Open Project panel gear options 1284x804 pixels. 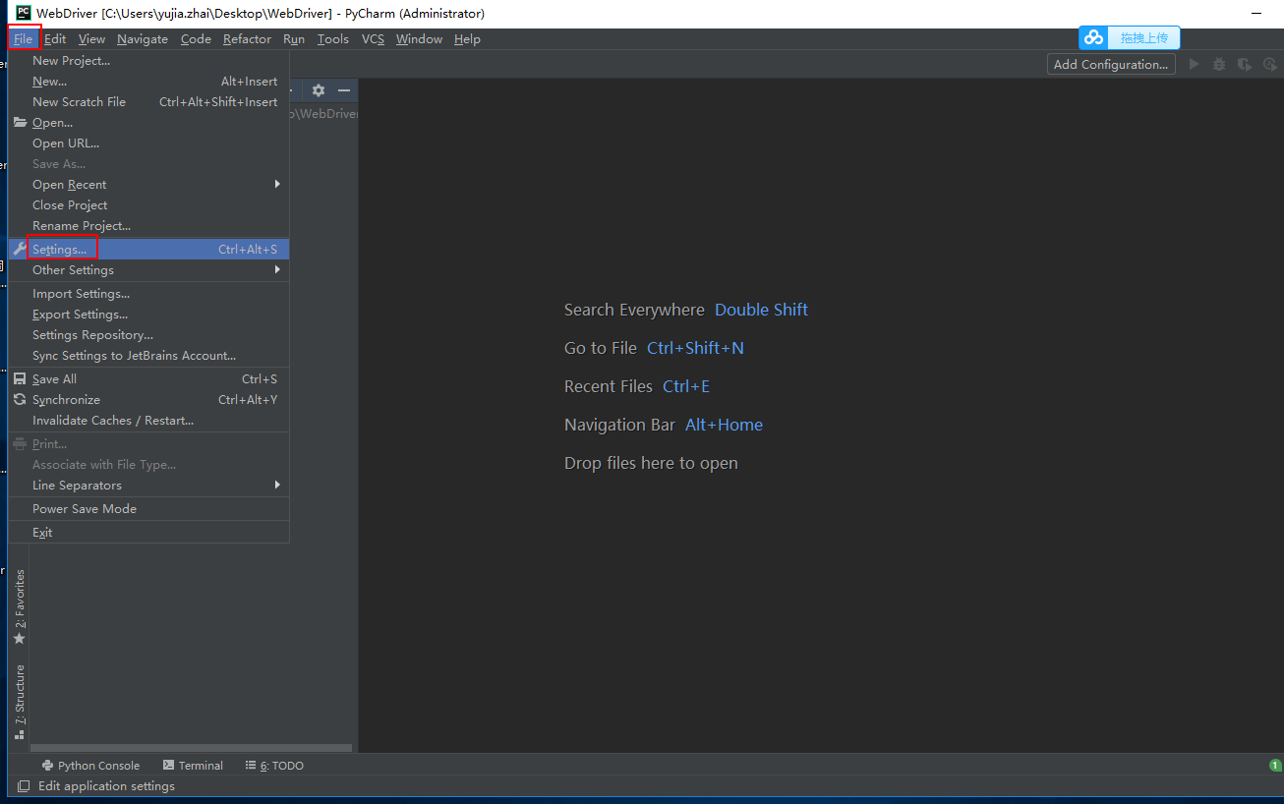(319, 90)
